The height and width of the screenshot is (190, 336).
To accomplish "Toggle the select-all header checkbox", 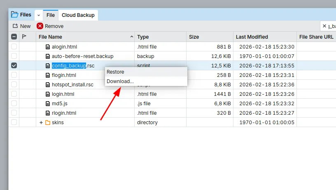I will 14,37.
